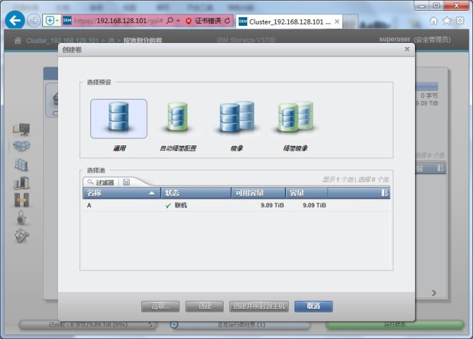Open the copy services icon in sidebar

(x=21, y=200)
